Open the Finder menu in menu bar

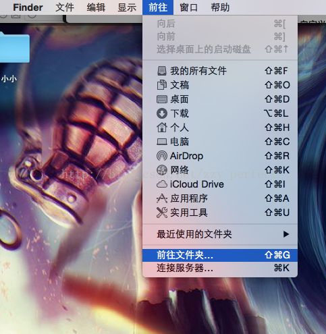[x=28, y=7]
